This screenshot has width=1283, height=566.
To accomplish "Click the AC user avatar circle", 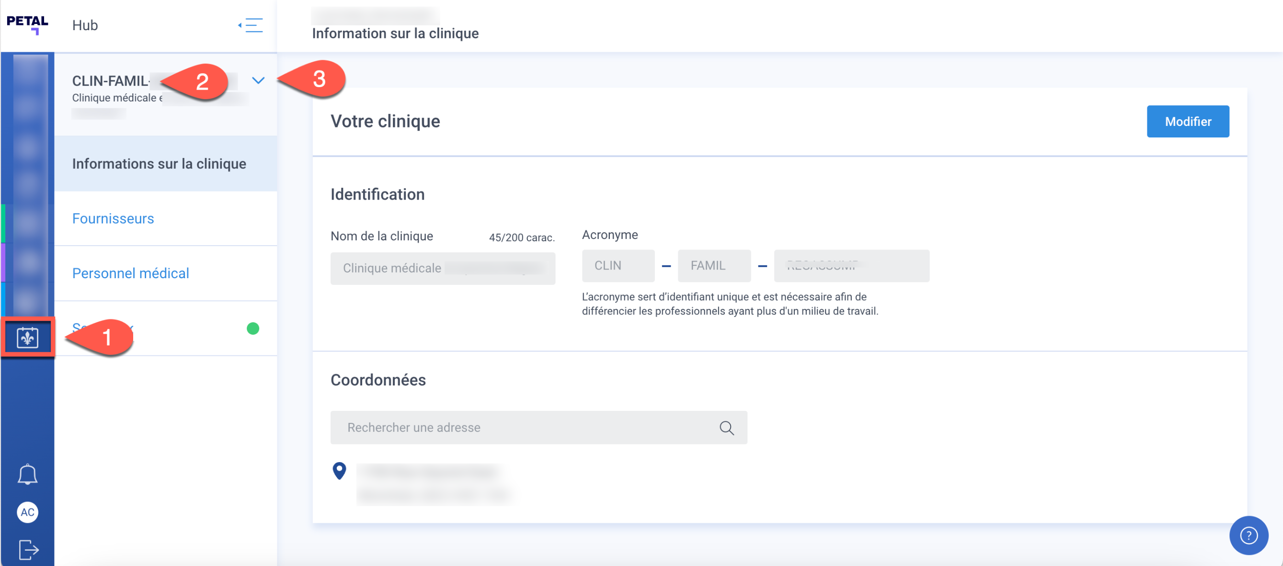I will [27, 512].
